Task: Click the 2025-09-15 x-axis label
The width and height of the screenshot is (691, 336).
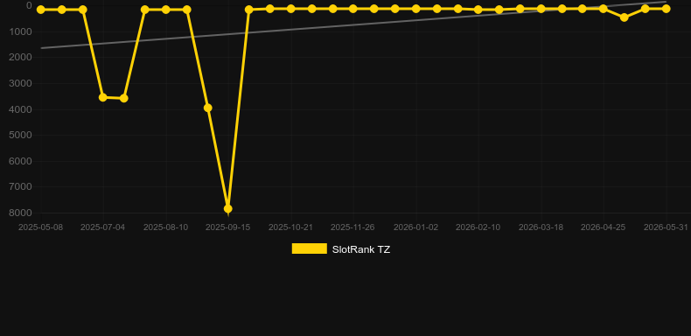Action: (x=227, y=227)
